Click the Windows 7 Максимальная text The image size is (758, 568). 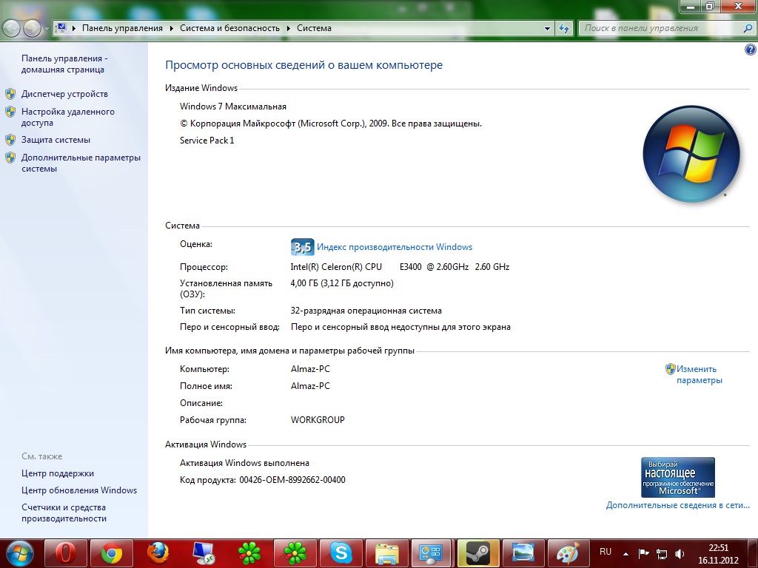coord(233,106)
